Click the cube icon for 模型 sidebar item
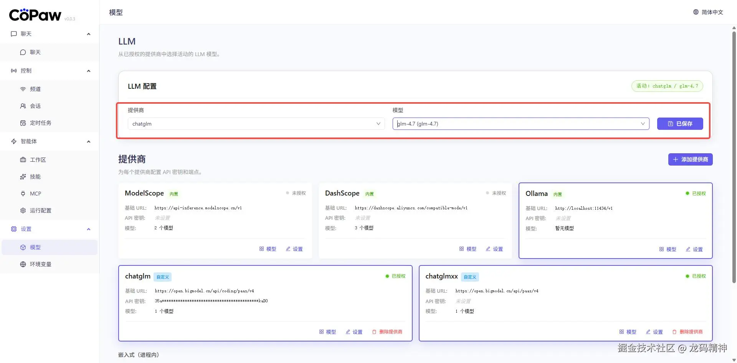Screen dimensions: 737x363 pyautogui.click(x=23, y=247)
